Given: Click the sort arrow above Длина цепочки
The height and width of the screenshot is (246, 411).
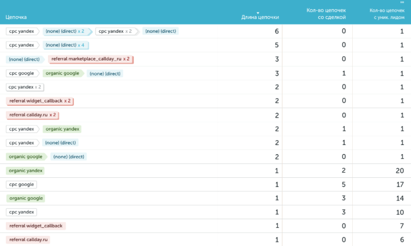Looking at the screenshot, I should [x=258, y=13].
